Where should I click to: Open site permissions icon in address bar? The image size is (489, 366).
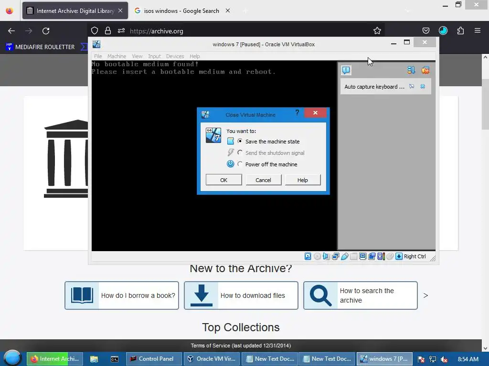121,30
